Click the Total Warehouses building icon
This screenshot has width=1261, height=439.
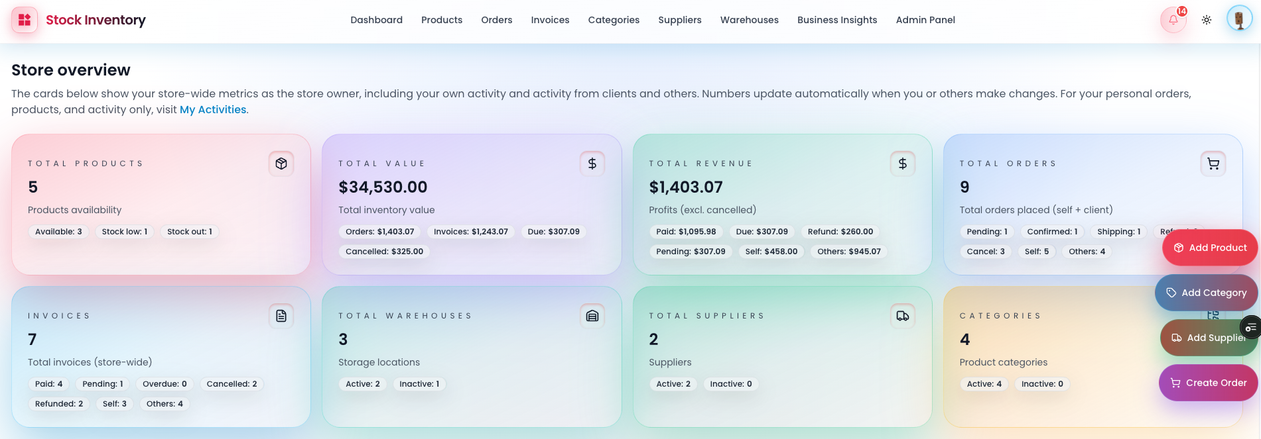point(592,316)
